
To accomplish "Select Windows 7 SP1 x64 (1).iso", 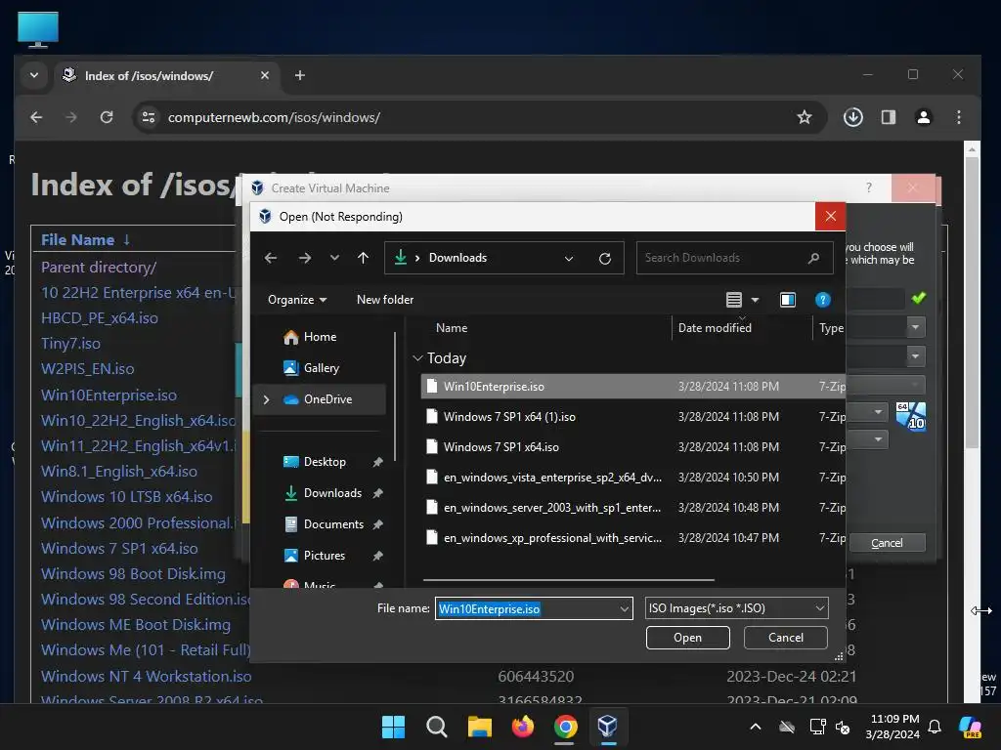I will (632, 416).
